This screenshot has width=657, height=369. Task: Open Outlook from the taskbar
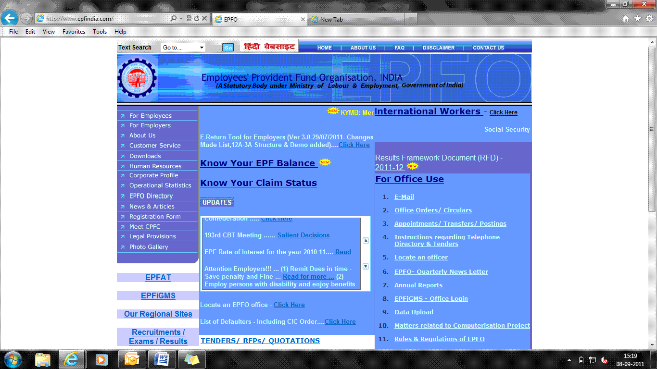pos(131,359)
